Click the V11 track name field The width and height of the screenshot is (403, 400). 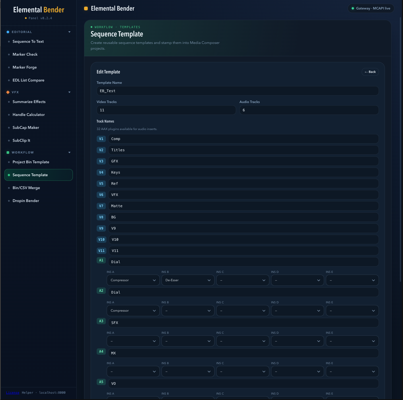244,251
